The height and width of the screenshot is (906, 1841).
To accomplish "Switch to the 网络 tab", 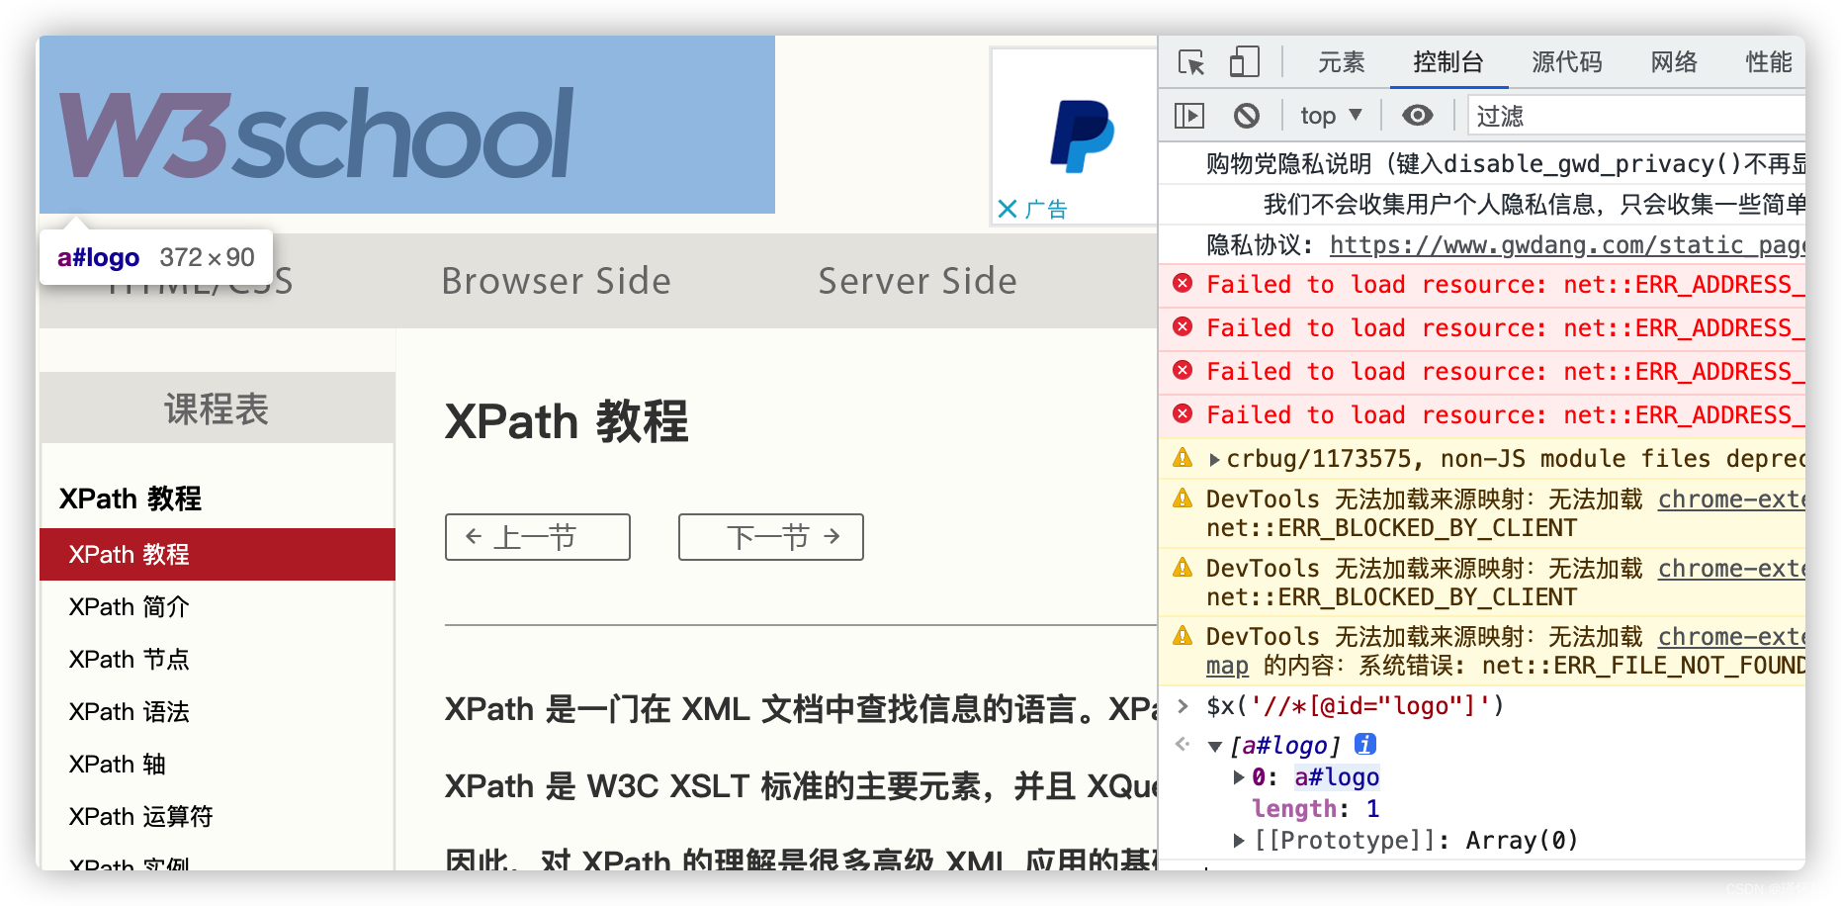I will click(x=1673, y=61).
